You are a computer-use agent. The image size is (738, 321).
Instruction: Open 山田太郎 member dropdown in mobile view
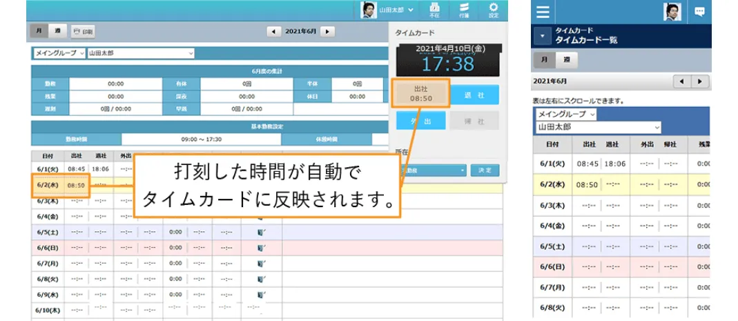(x=598, y=127)
